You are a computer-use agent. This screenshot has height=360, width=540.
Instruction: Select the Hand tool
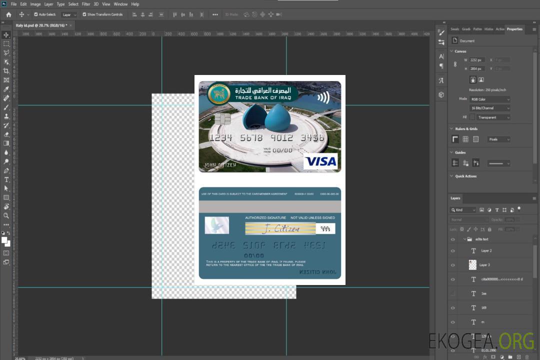pyautogui.click(x=6, y=206)
